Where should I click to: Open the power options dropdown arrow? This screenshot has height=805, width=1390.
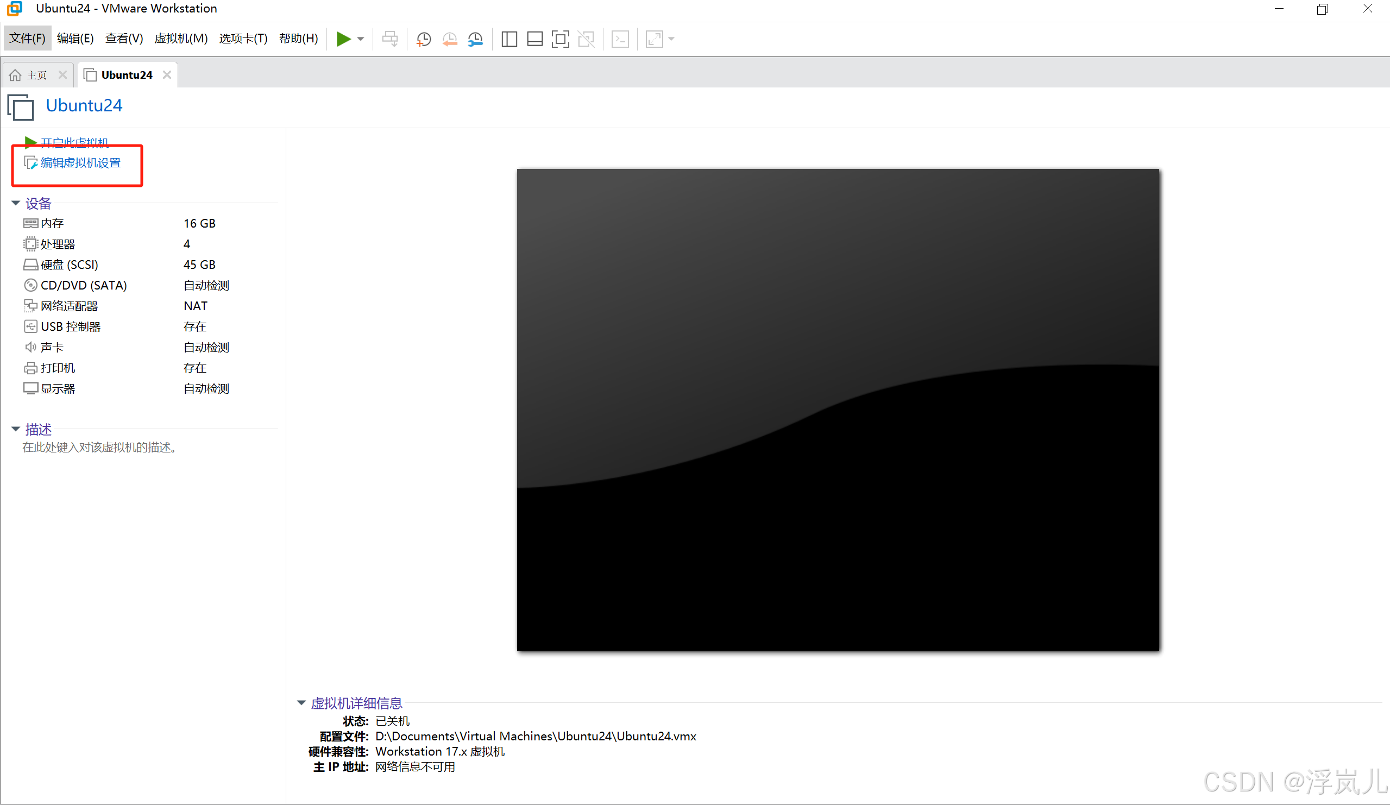click(361, 39)
